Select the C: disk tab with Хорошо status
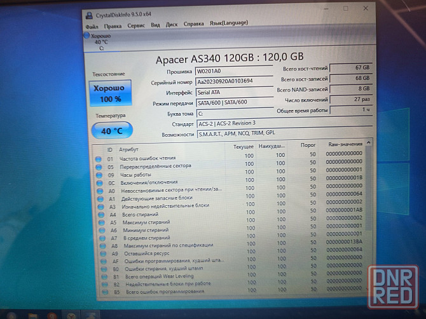The image size is (426, 319). (101, 42)
